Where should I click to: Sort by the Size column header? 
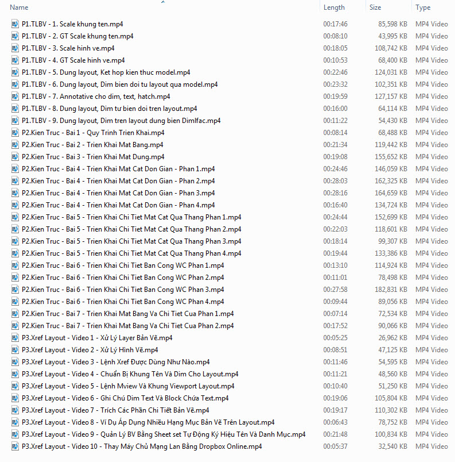point(375,7)
